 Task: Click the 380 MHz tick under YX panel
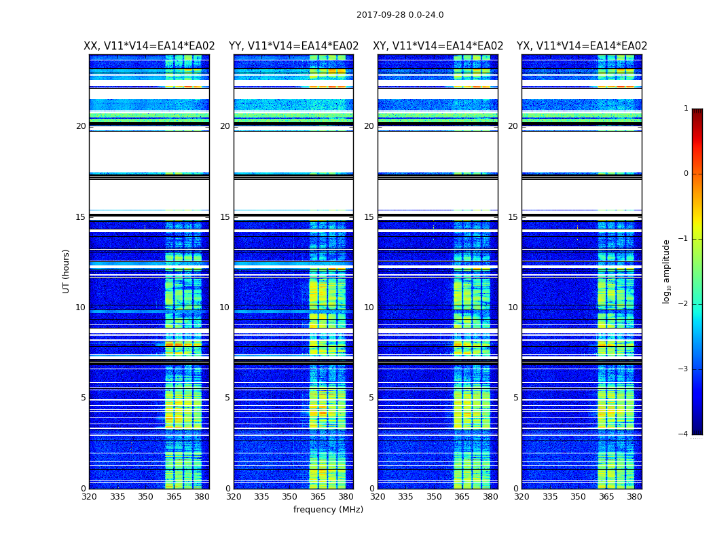pos(634,497)
